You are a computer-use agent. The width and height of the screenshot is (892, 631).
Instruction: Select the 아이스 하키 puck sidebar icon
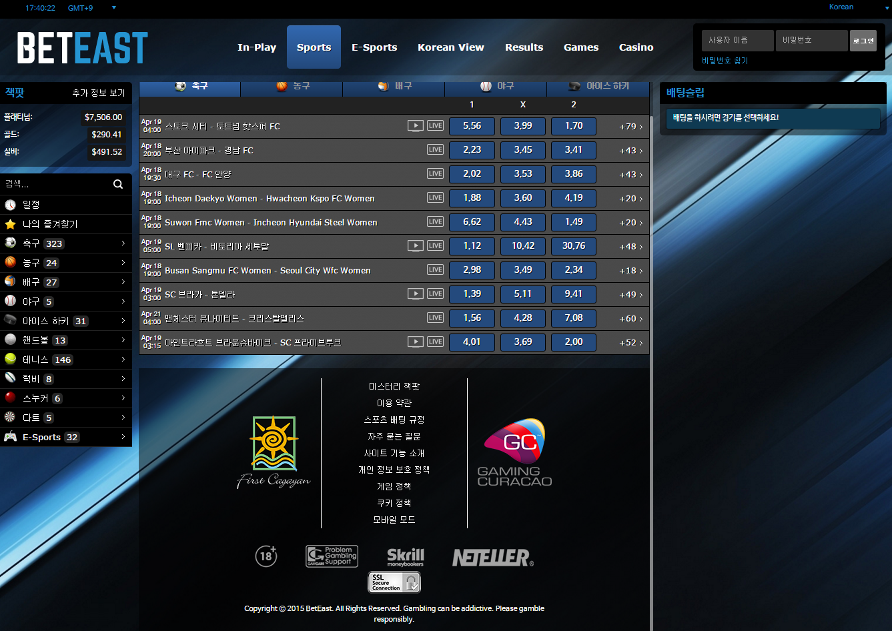10,321
